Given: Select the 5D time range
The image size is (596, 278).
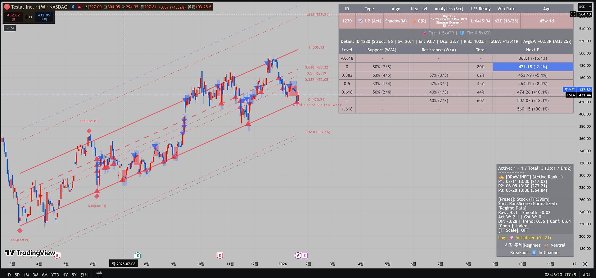Looking at the screenshot, I should (17, 275).
